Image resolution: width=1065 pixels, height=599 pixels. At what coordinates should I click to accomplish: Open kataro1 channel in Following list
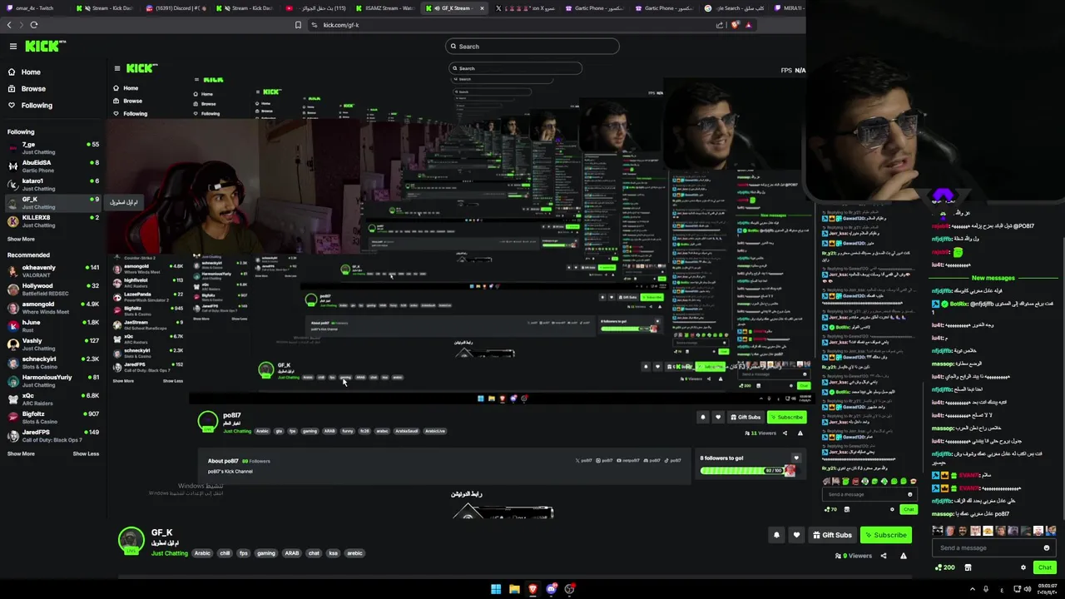pos(52,185)
